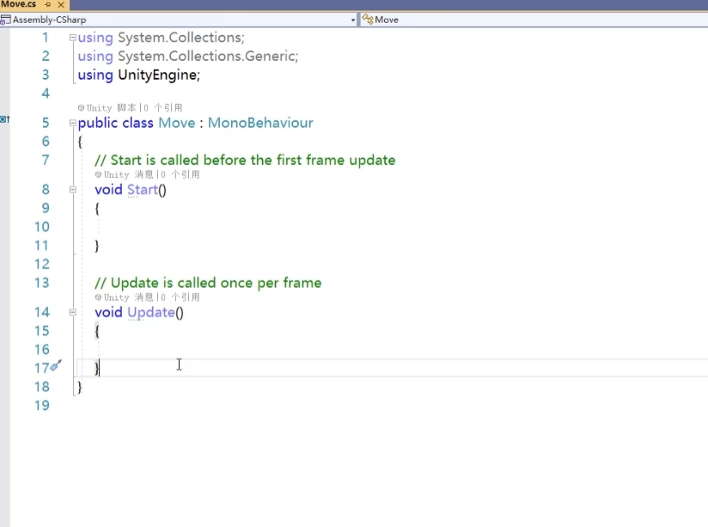Click line number 12 in the margin
This screenshot has height=527, width=708.
pyautogui.click(x=42, y=264)
